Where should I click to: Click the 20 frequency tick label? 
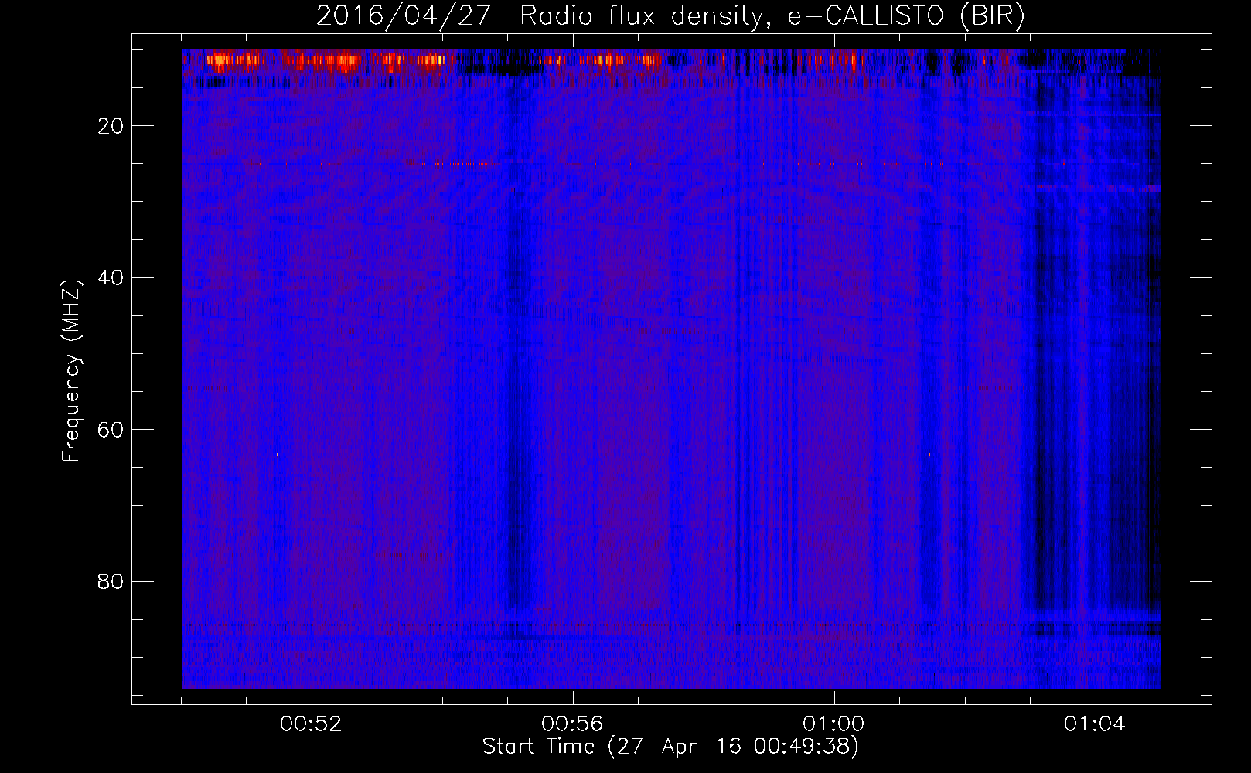click(111, 126)
